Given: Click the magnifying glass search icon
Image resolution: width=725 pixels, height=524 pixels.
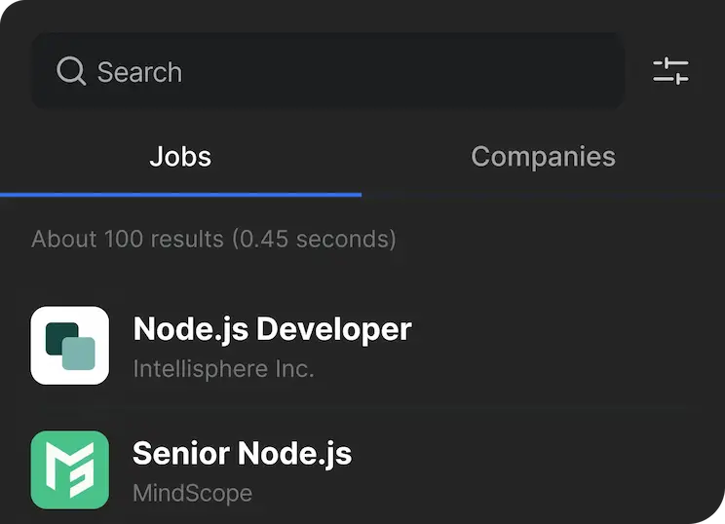Looking at the screenshot, I should 71,71.
